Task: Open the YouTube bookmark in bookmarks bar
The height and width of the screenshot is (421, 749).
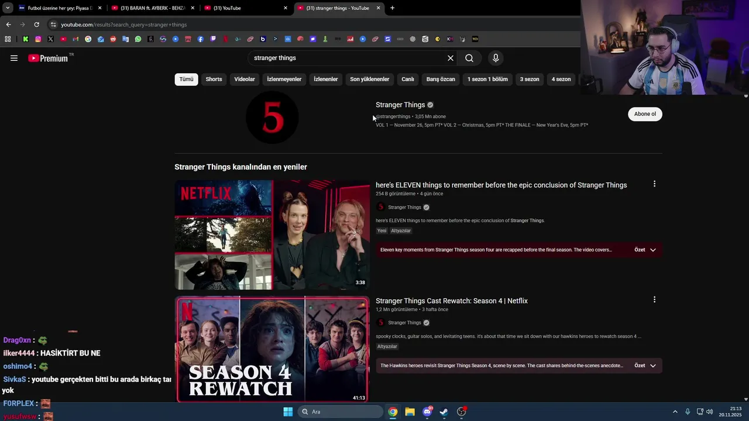Action: pos(63,39)
